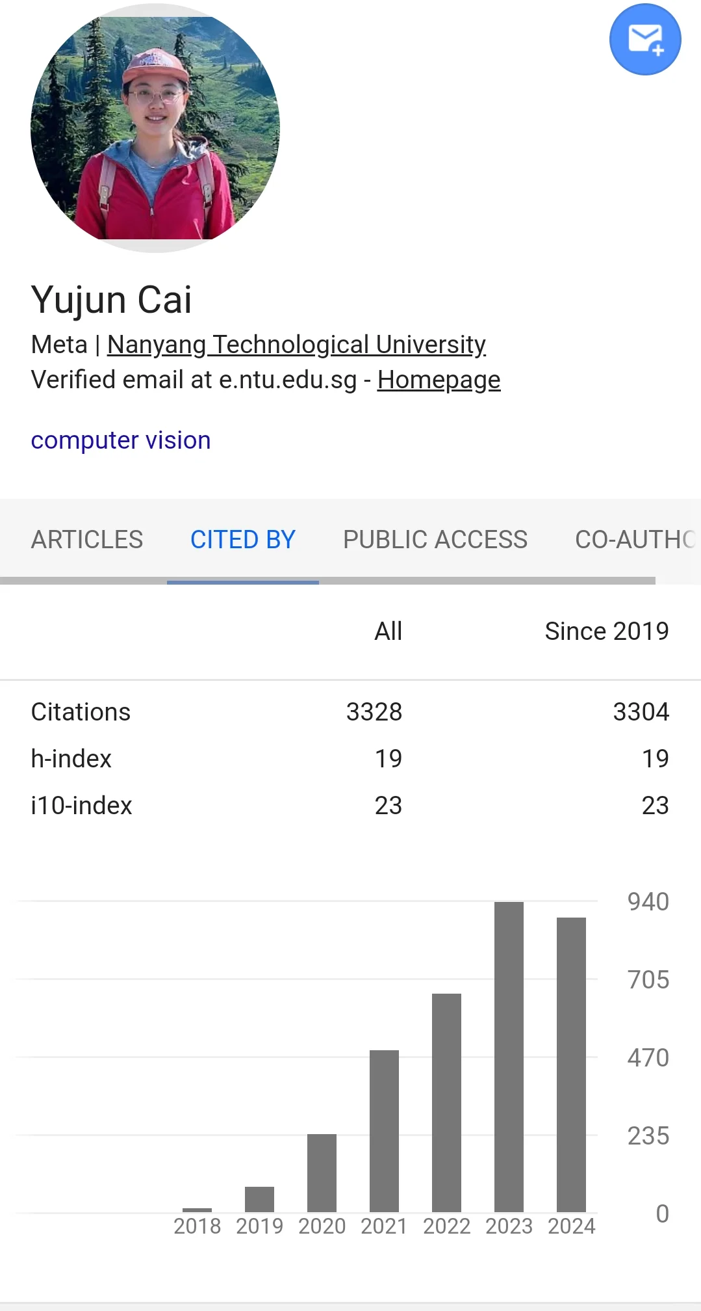Click the 2024 citations bar
The height and width of the screenshot is (1311, 701).
pyautogui.click(x=571, y=1065)
